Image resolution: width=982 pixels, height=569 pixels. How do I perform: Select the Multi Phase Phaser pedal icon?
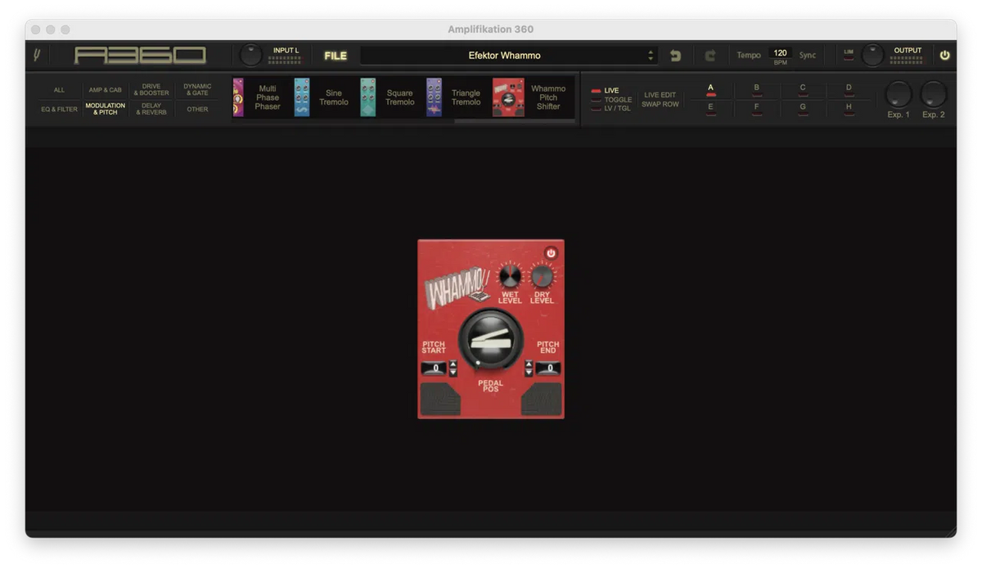coord(238,97)
